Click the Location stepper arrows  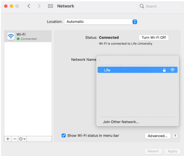pyautogui.click(x=135, y=22)
